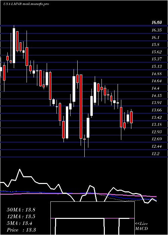Select the 15.8 price axis label
This screenshot has width=168, height=235.
[155, 45]
